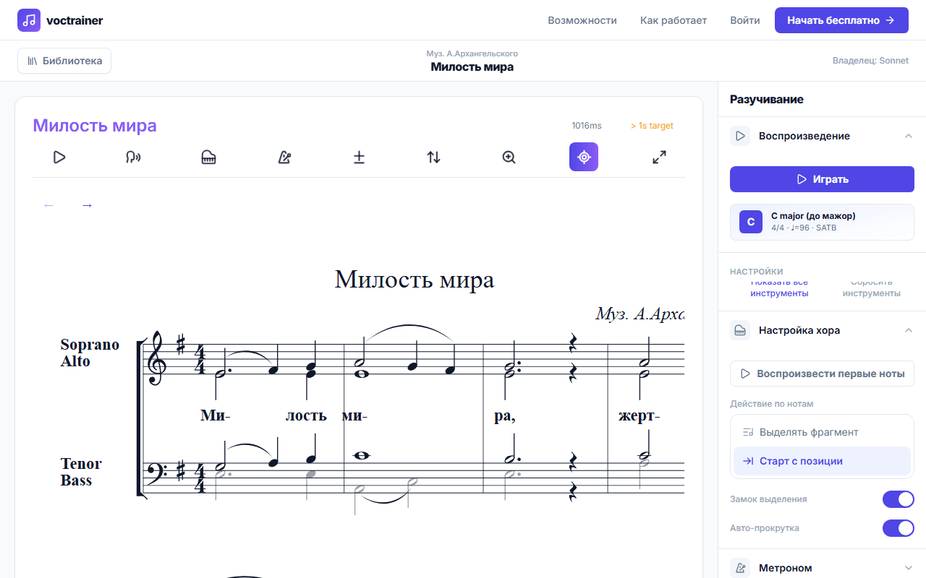Click the НАСТРОЙКИ section label

point(757,272)
